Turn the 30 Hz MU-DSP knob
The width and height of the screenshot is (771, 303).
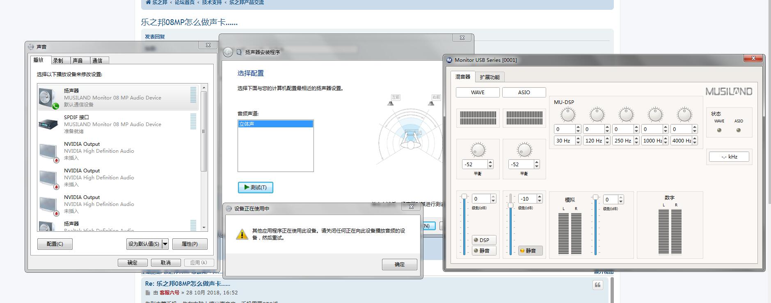(568, 115)
